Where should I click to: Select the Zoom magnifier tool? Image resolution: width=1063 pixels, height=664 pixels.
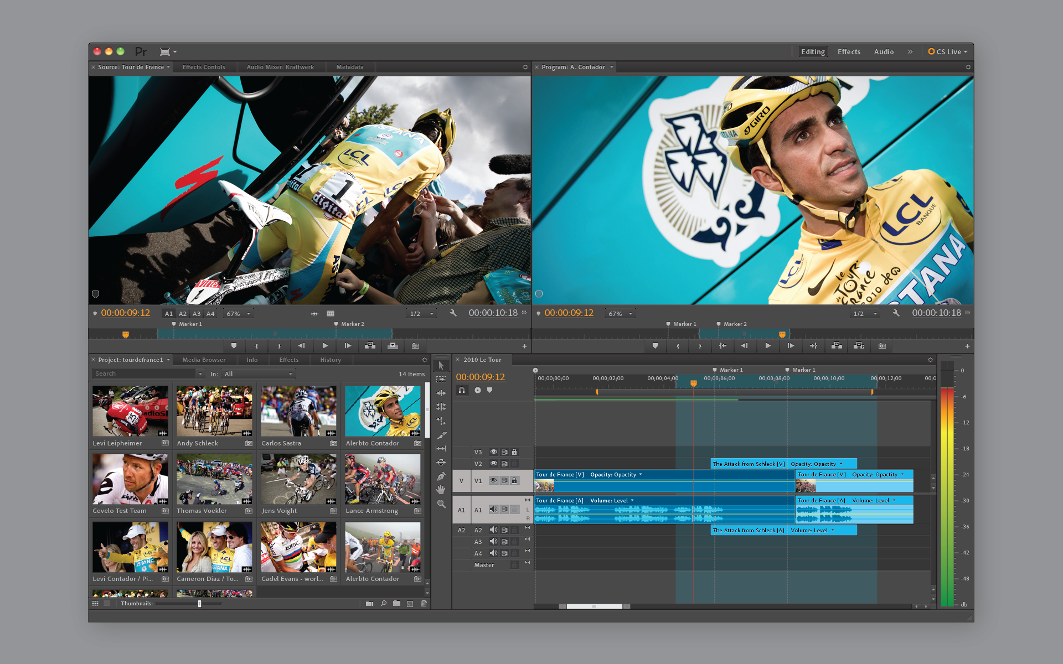click(441, 504)
